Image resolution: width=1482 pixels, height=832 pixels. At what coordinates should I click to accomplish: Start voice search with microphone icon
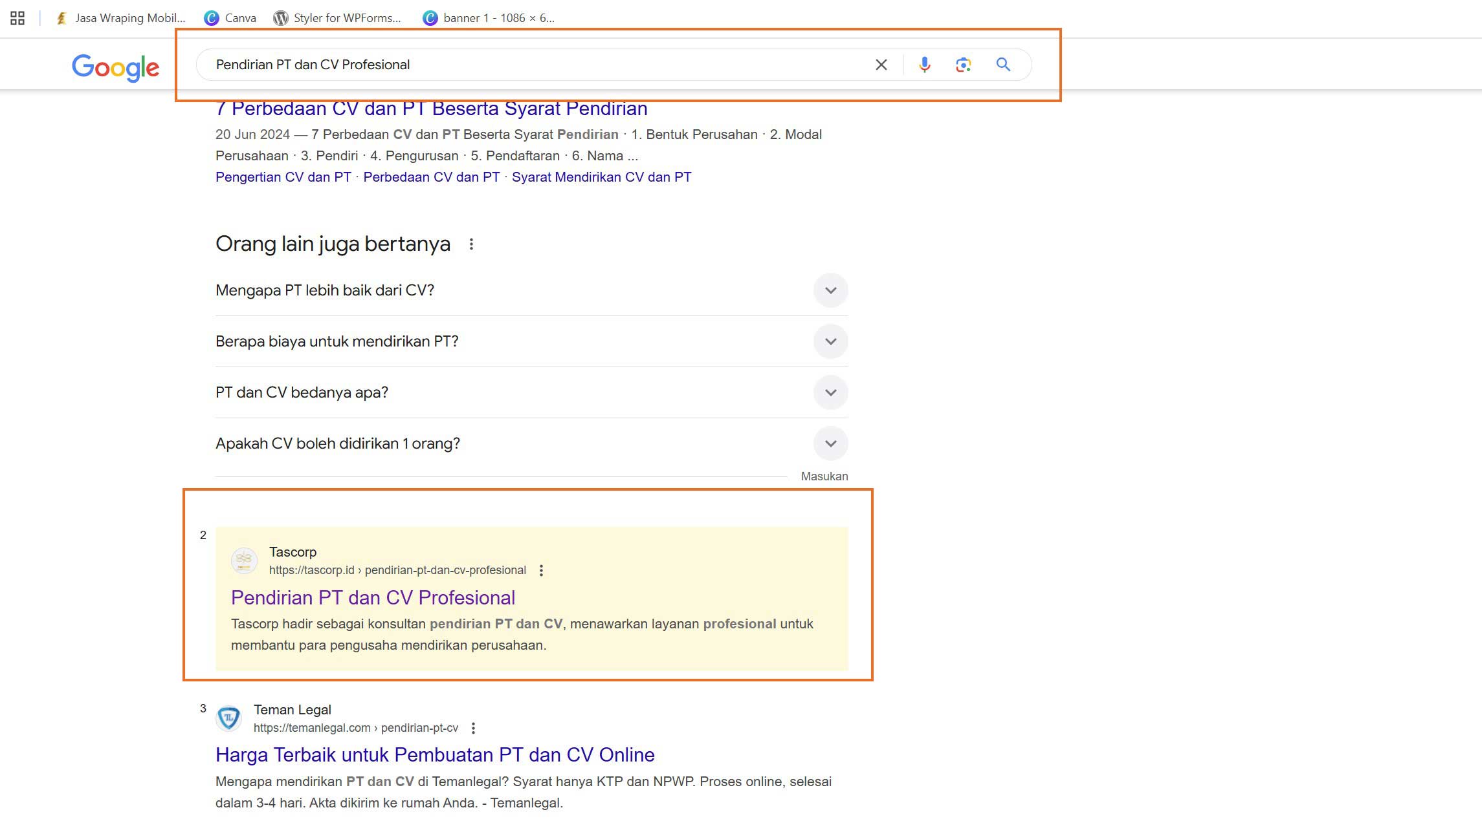coord(924,65)
